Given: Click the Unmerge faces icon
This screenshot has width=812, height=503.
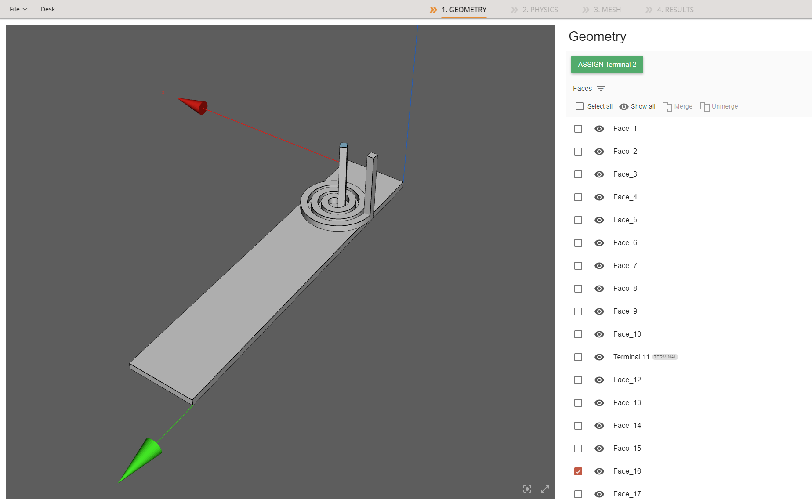Looking at the screenshot, I should (704, 106).
